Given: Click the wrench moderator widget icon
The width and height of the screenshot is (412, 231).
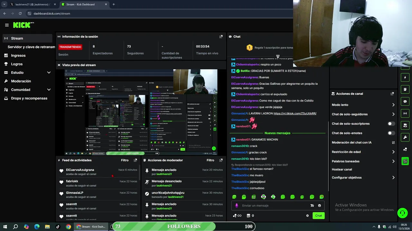Looking at the screenshot, I should pyautogui.click(x=405, y=137).
